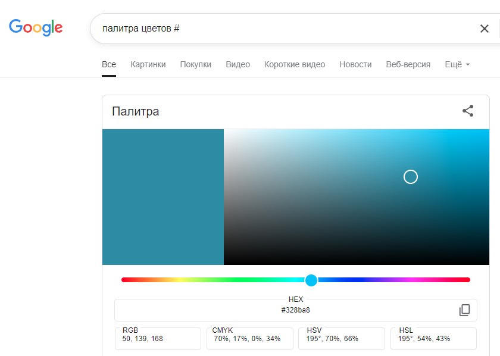
Task: Click the circular color selector handle
Action: coord(411,177)
